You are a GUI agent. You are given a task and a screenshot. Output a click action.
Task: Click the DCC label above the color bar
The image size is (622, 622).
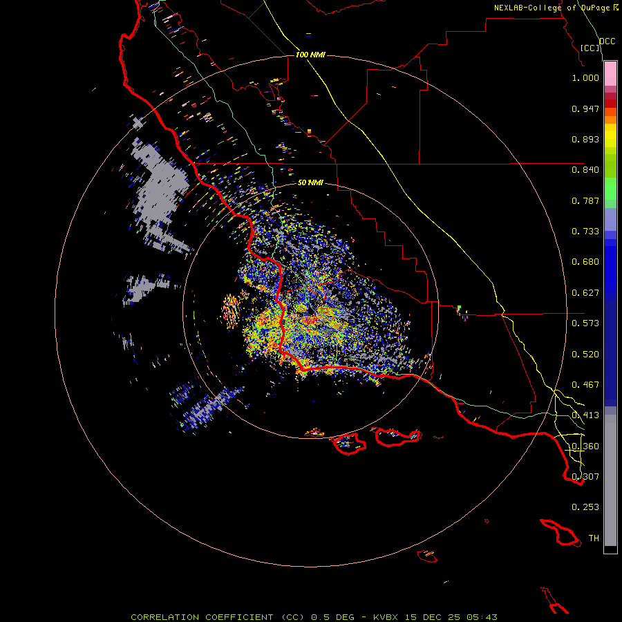(607, 41)
